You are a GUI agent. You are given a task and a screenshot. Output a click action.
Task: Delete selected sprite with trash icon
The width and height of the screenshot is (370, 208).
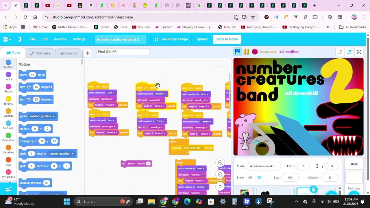314,190
